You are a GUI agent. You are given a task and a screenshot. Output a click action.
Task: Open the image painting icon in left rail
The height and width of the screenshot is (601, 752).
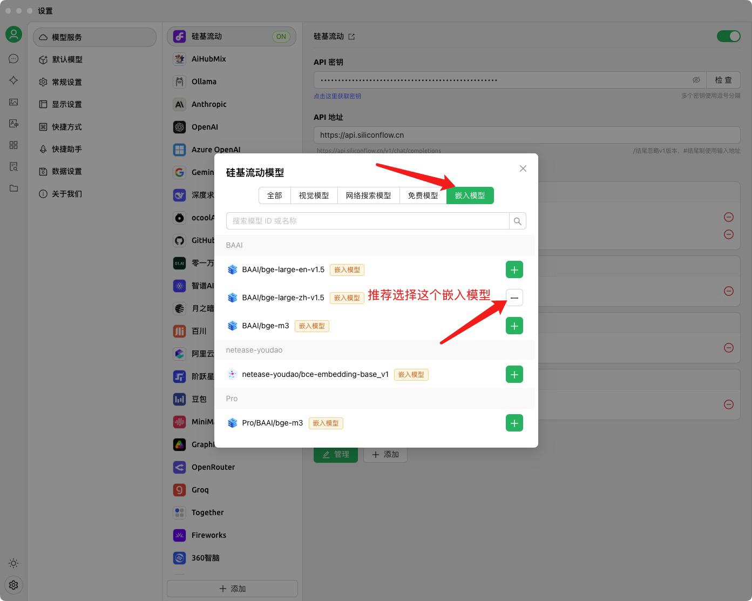[13, 102]
